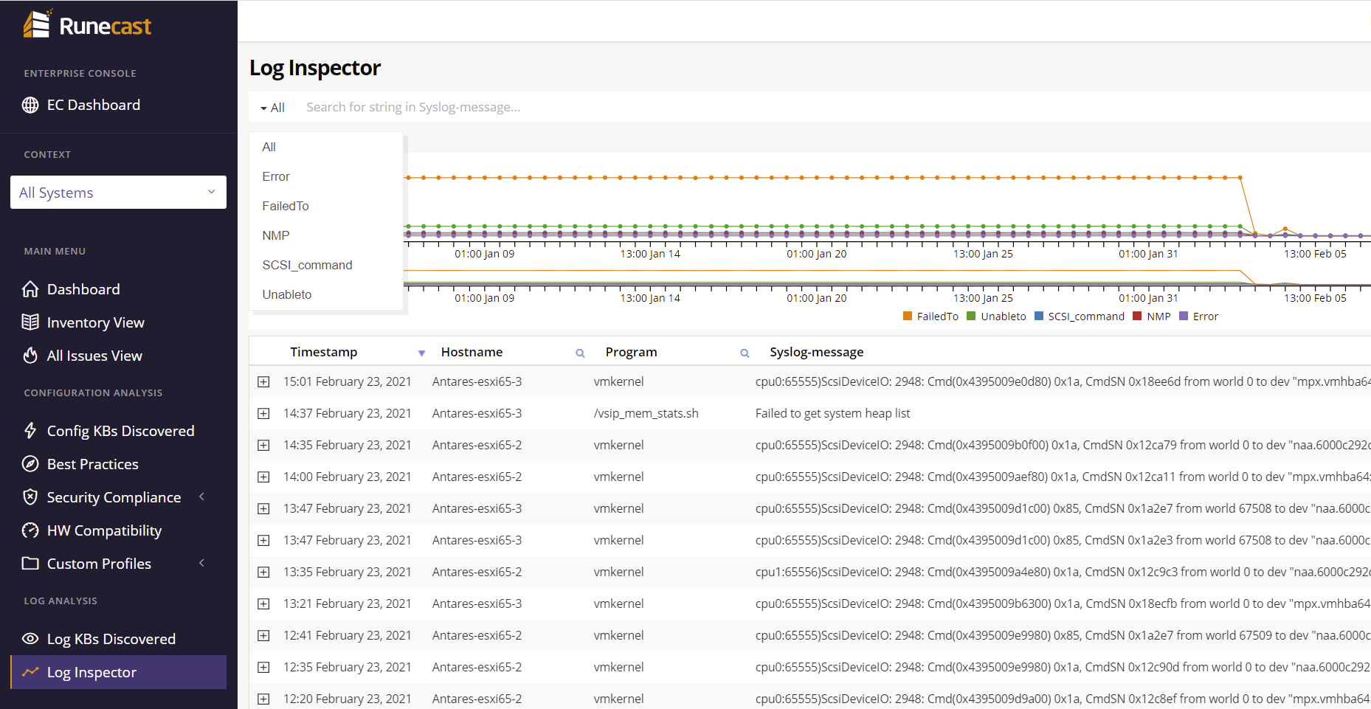Screen dimensions: 1371x709
Task: Open Best Practices page
Action: 92,464
